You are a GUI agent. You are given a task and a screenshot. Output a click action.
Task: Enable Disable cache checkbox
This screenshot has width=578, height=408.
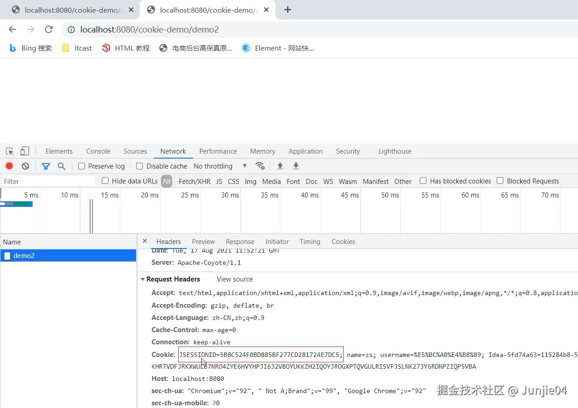140,166
